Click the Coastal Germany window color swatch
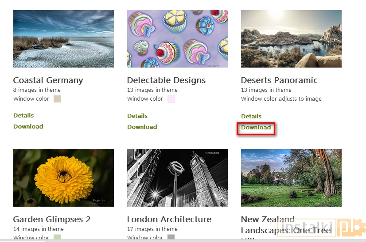 57,99
